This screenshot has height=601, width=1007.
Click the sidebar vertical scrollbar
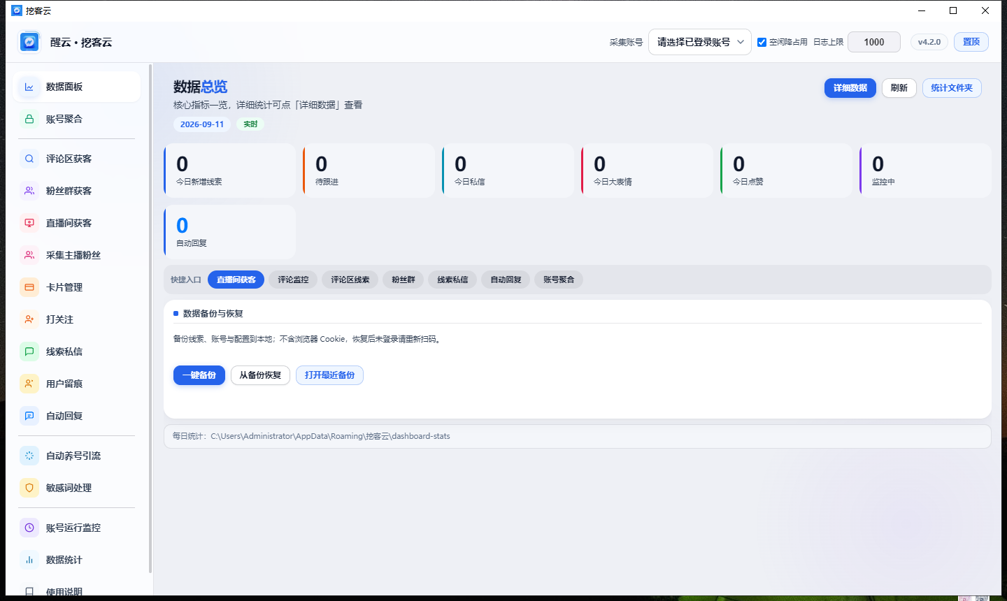coord(150,318)
